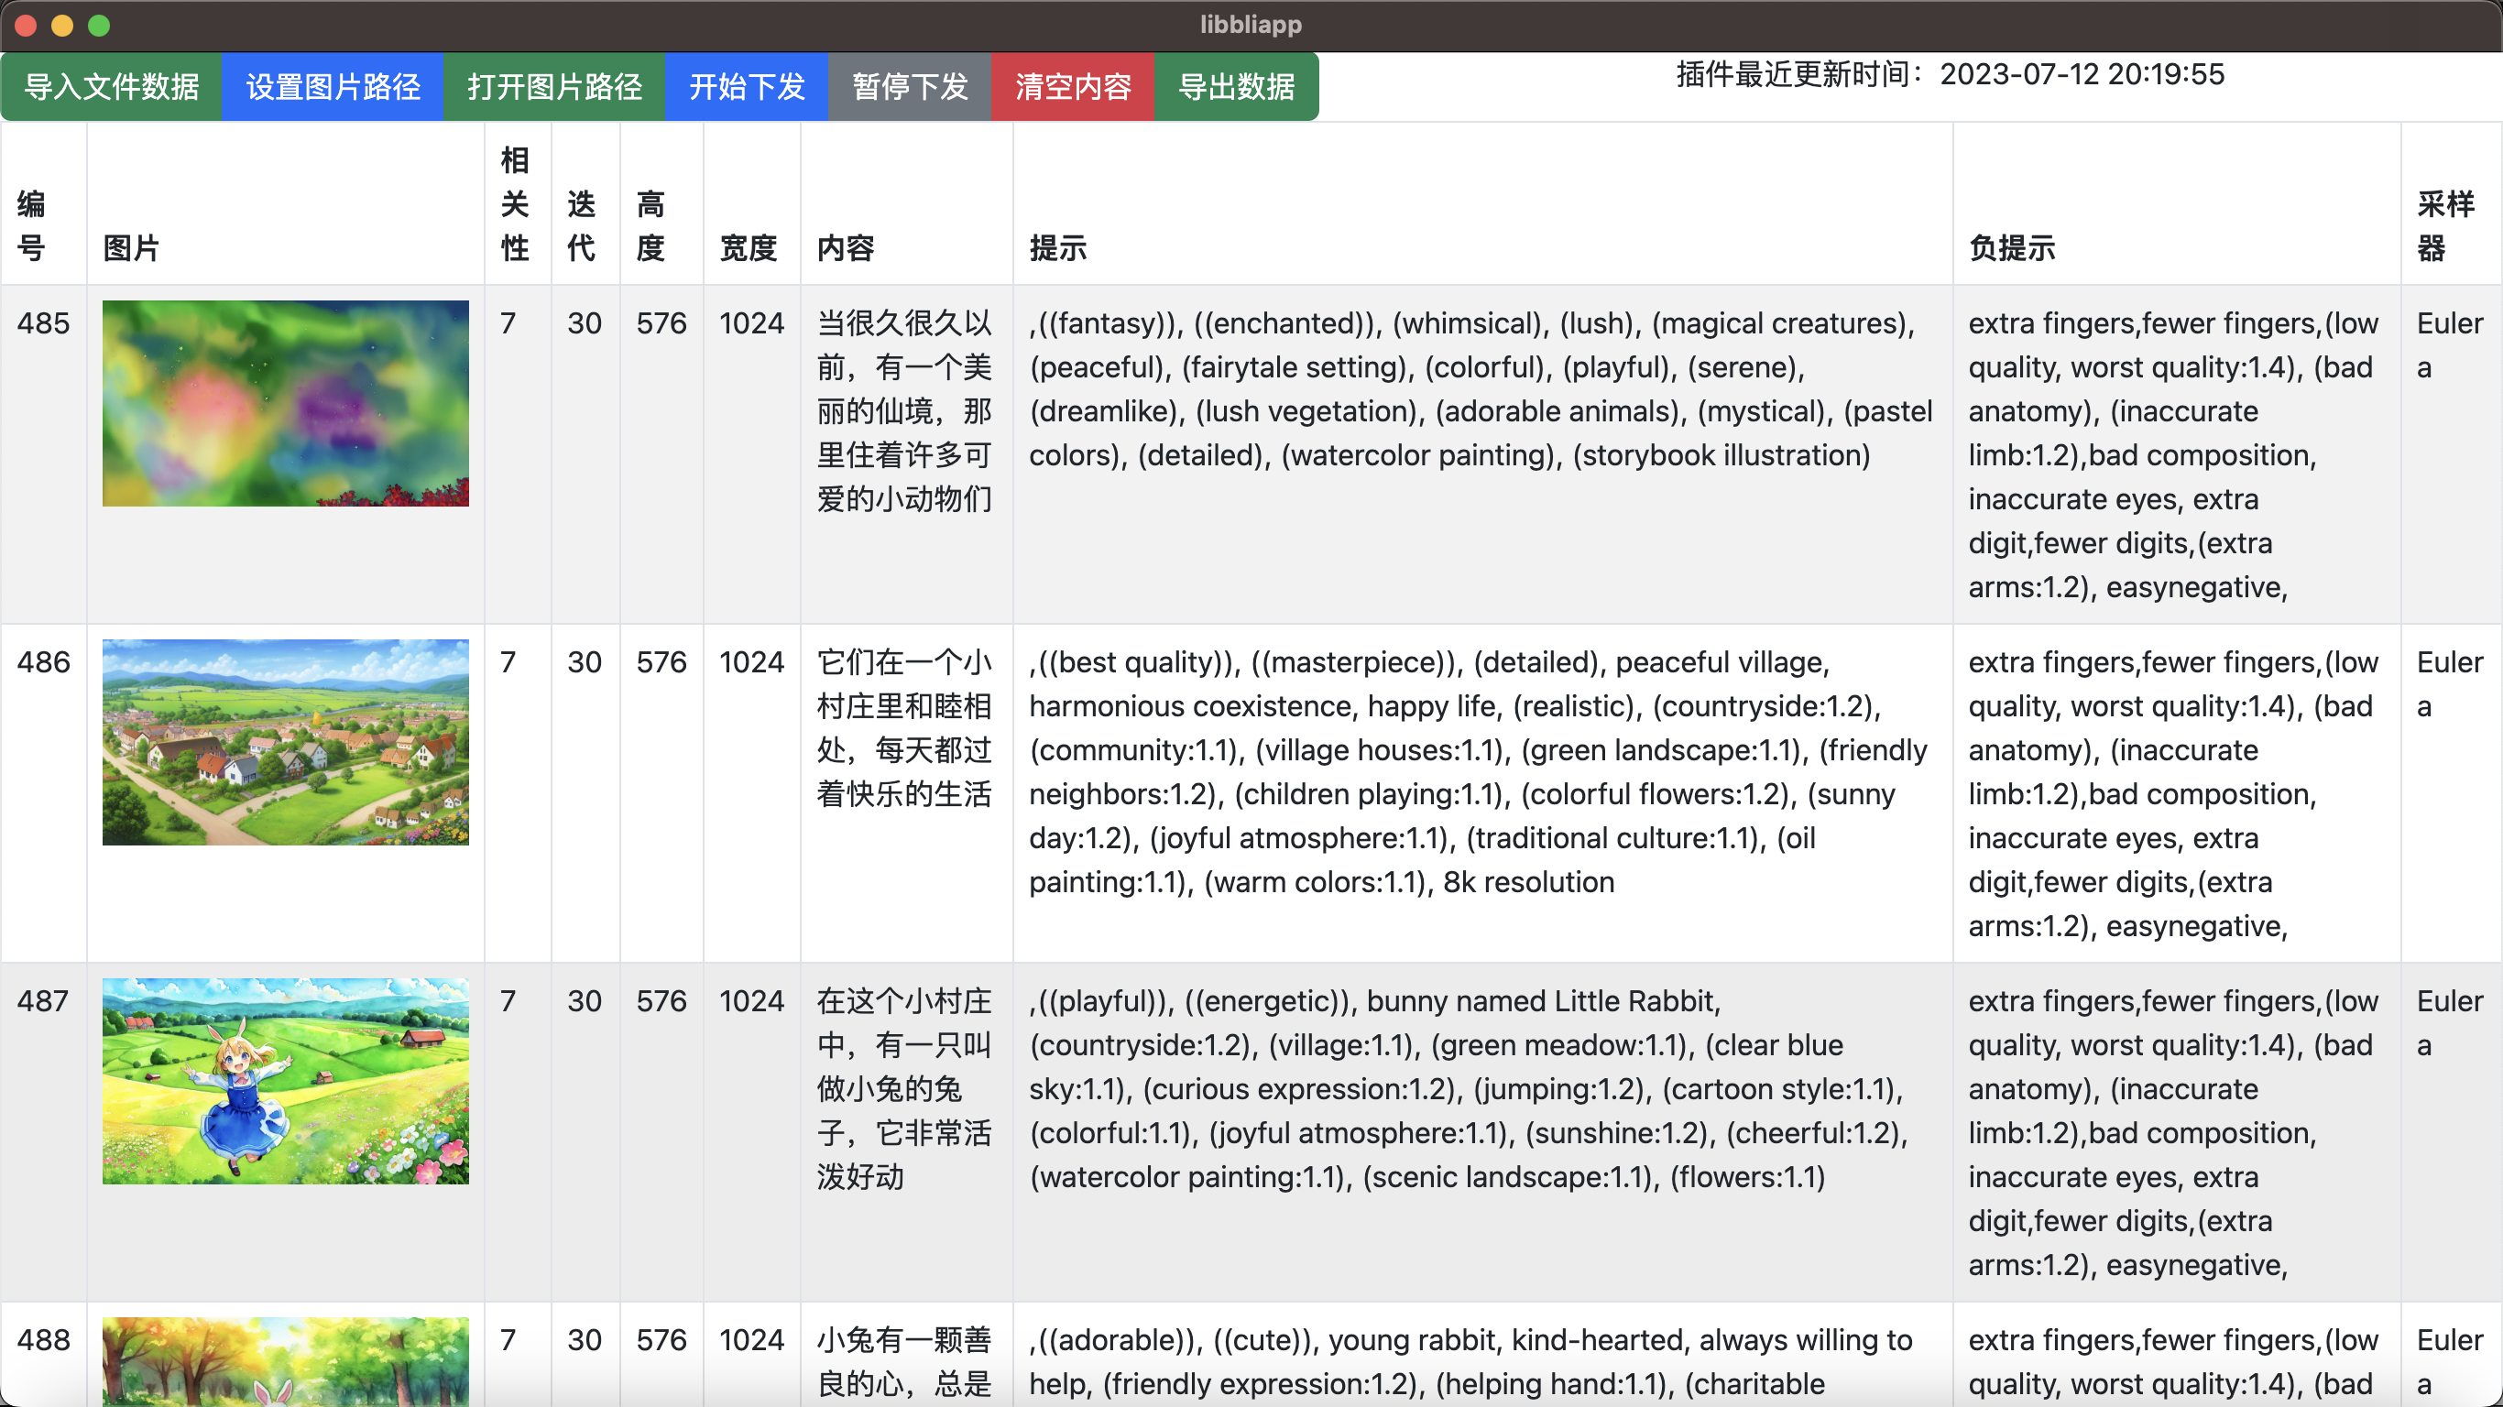
Task: Start sending with 开始下发 button
Action: (x=747, y=86)
